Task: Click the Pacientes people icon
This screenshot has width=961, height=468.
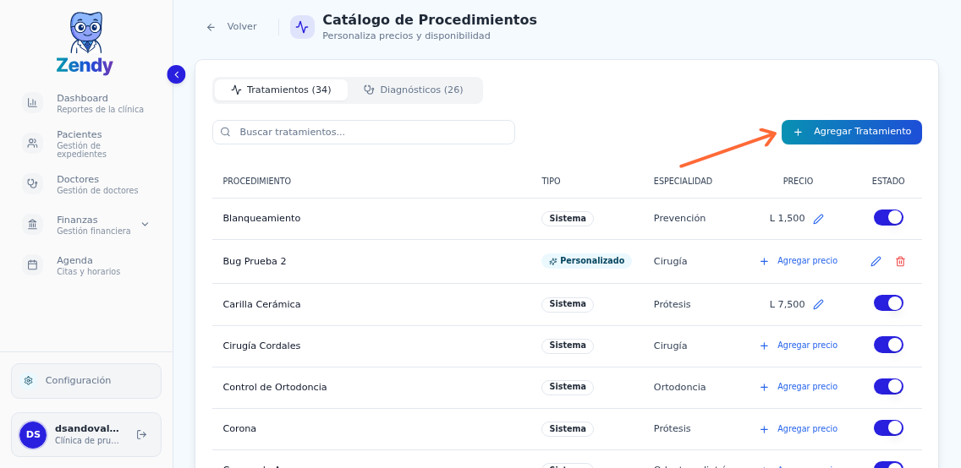Action: pyautogui.click(x=32, y=143)
